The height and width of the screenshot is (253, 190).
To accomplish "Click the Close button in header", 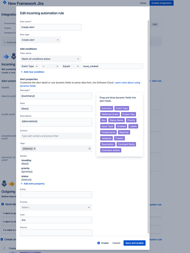I will 143,3.
